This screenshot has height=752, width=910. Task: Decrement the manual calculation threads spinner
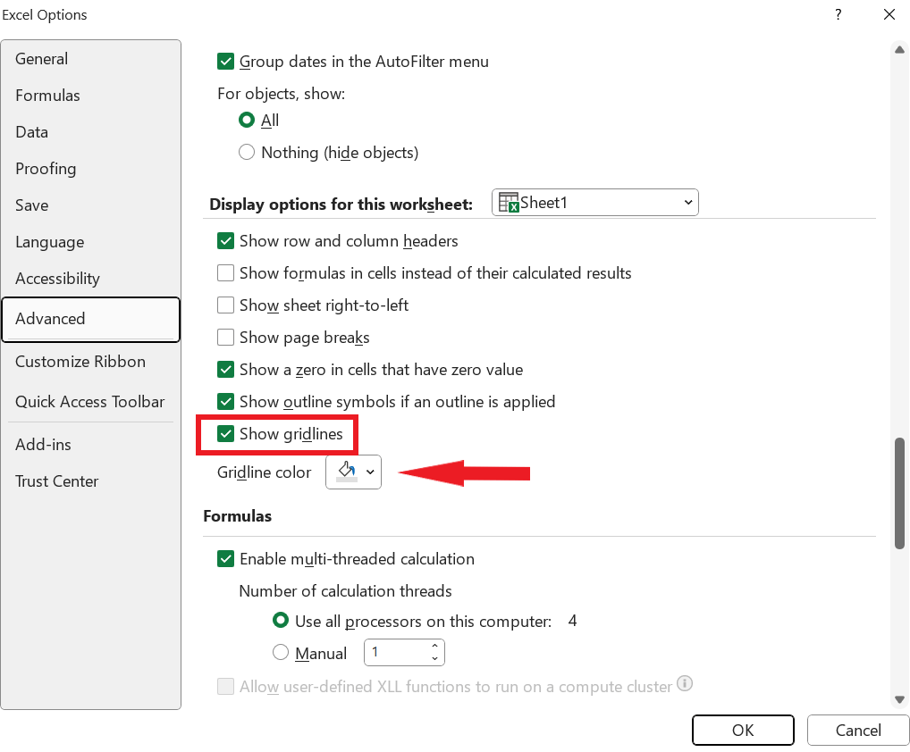click(x=434, y=659)
